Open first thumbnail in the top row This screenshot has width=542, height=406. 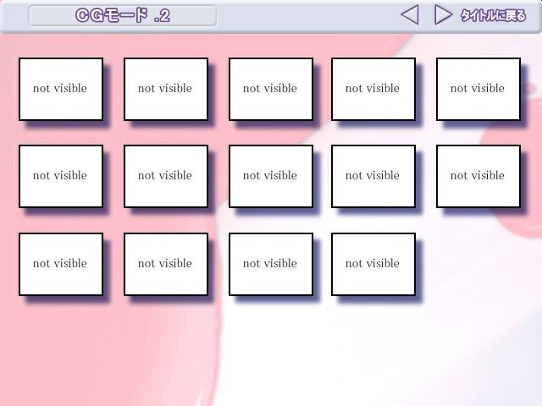click(x=61, y=89)
